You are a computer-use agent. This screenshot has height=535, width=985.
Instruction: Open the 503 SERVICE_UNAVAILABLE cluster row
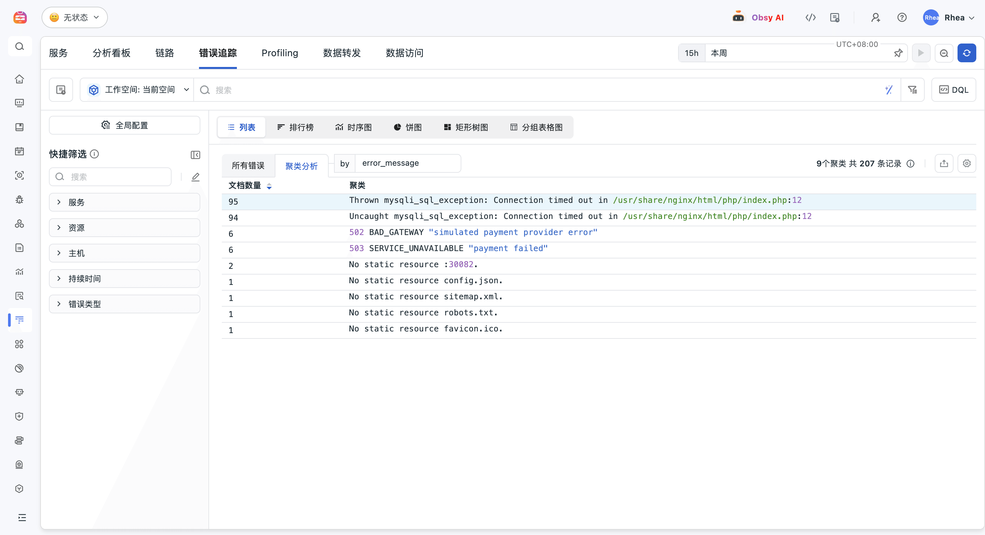point(599,249)
